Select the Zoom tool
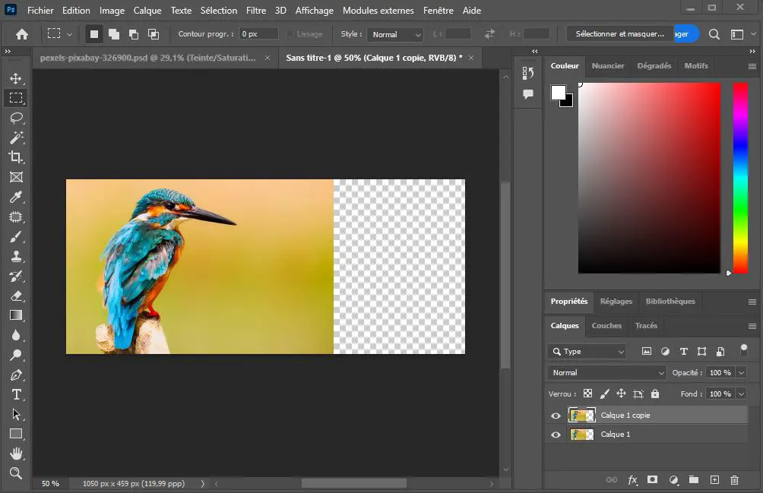The image size is (763, 493). click(16, 473)
